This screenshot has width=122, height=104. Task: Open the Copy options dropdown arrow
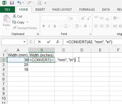click(28, 22)
